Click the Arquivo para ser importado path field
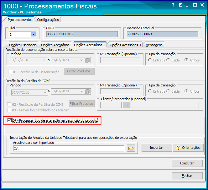The image size is (208, 190). 69,149
